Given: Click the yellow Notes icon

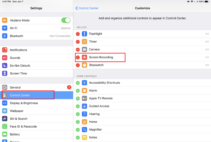Looking at the screenshot, I should pos(84,137).
